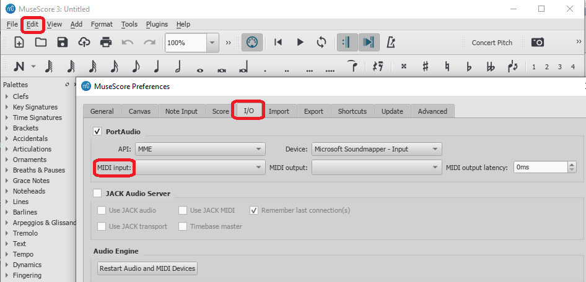This screenshot has height=282, width=586.
Task: Open note input mode dropdown arrow
Action: [33, 66]
